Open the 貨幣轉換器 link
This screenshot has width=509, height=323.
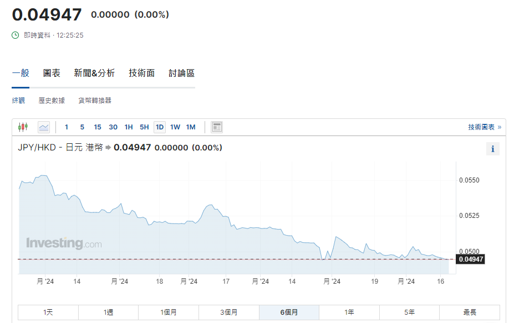(x=95, y=101)
